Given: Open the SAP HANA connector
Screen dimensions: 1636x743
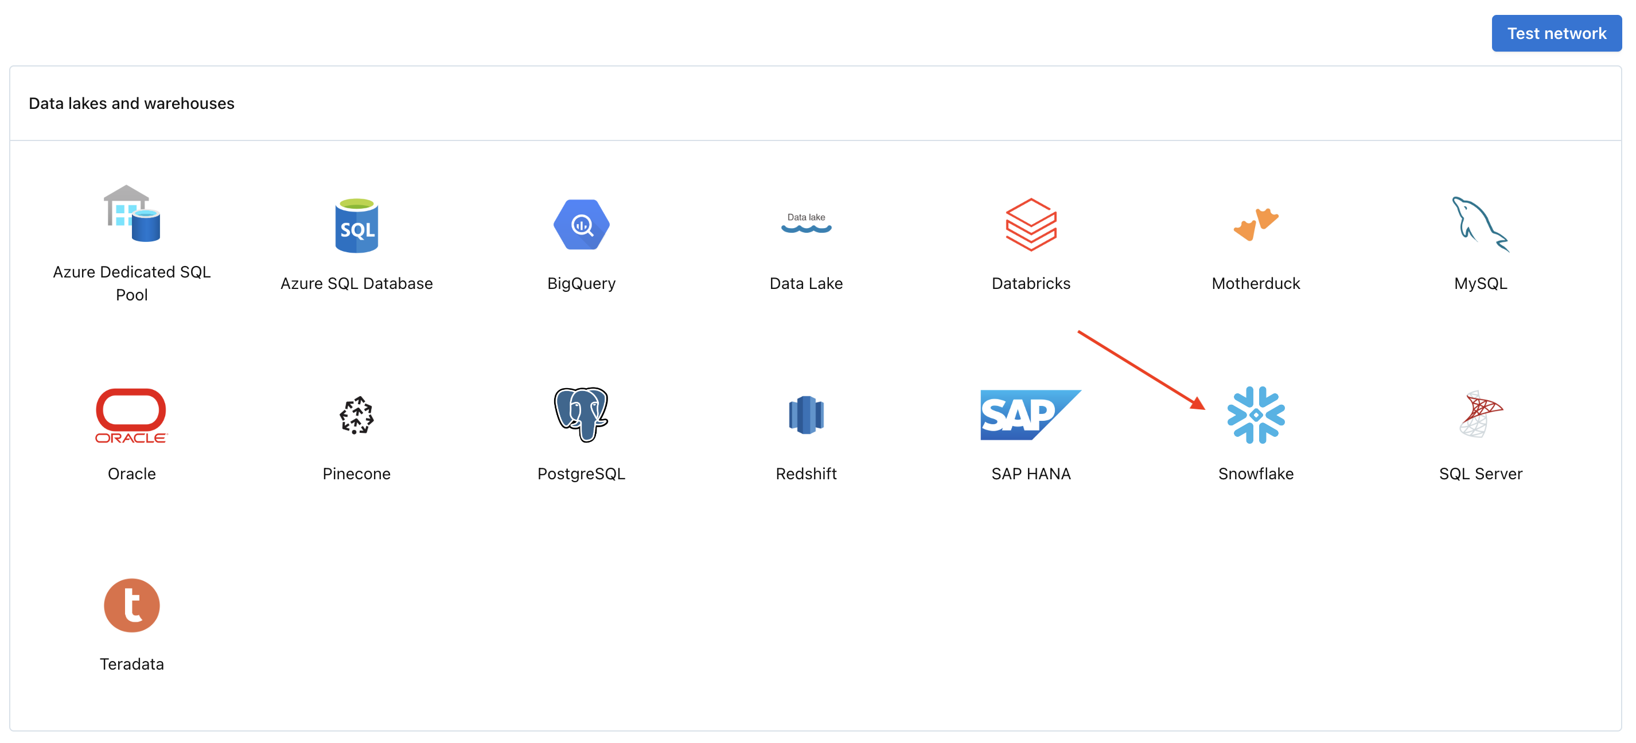Looking at the screenshot, I should pyautogui.click(x=1031, y=432).
